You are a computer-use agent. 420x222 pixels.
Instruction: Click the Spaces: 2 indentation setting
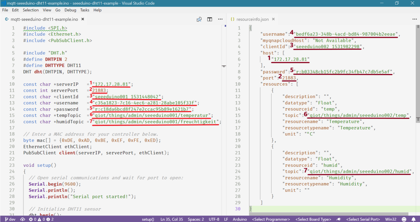[x=196, y=219]
